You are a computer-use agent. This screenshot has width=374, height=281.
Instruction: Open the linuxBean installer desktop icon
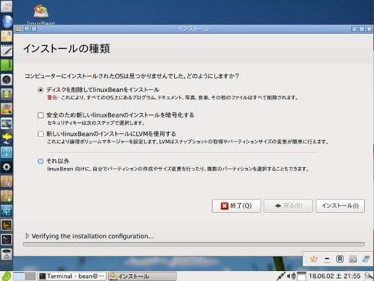(41, 14)
